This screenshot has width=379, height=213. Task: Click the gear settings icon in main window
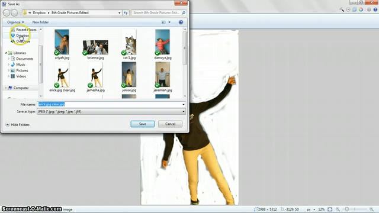coord(369,9)
